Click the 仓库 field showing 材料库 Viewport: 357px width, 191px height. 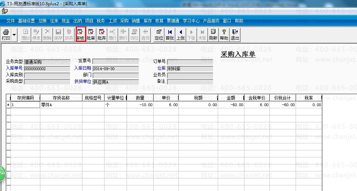click(190, 69)
